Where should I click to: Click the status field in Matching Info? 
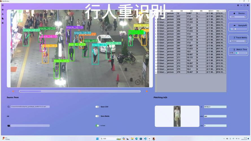tap(215, 116)
